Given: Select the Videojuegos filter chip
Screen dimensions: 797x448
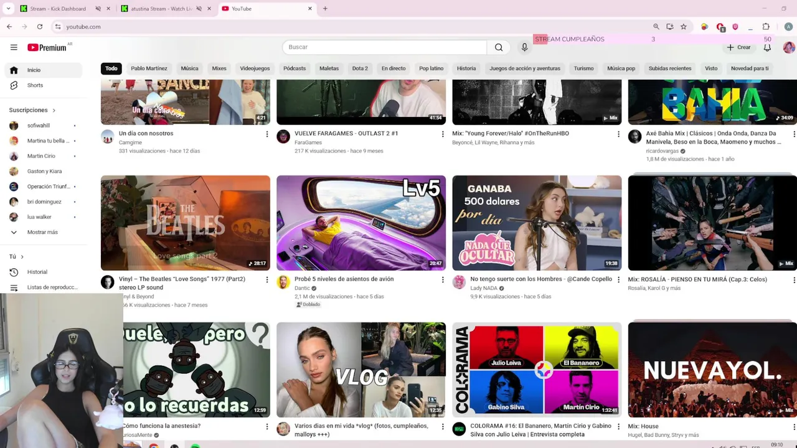Looking at the screenshot, I should coord(255,68).
